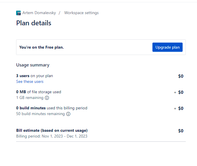The width and height of the screenshot is (197, 166).
Task: Click the Bill estimate label
Action: point(52,131)
